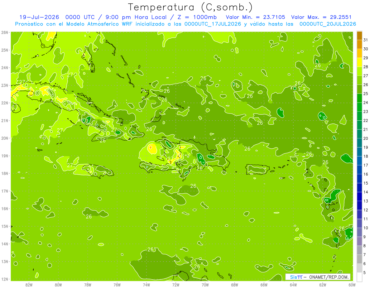
Task: Pick the lime legend swatch between 26 and 27
Action: pos(359,80)
